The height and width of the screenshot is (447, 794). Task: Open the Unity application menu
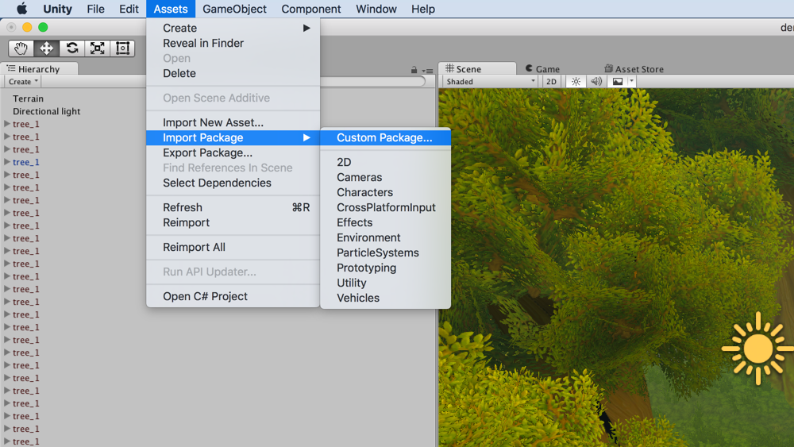click(x=57, y=9)
